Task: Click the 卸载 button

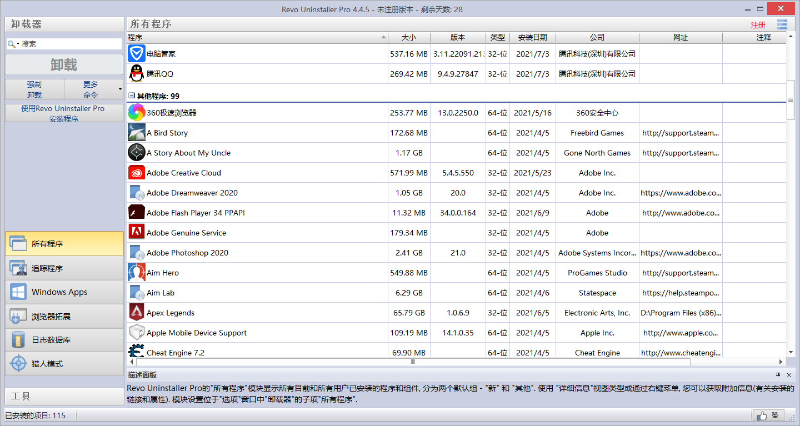Action: [x=64, y=64]
